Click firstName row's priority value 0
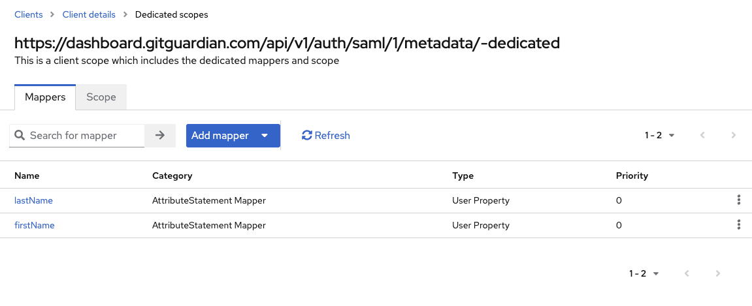The width and height of the screenshot is (752, 306). click(x=619, y=226)
